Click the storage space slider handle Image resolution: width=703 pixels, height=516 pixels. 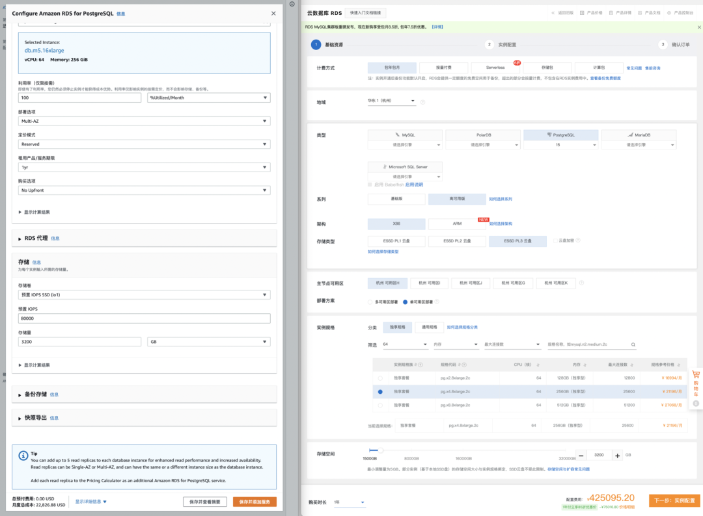(x=370, y=450)
